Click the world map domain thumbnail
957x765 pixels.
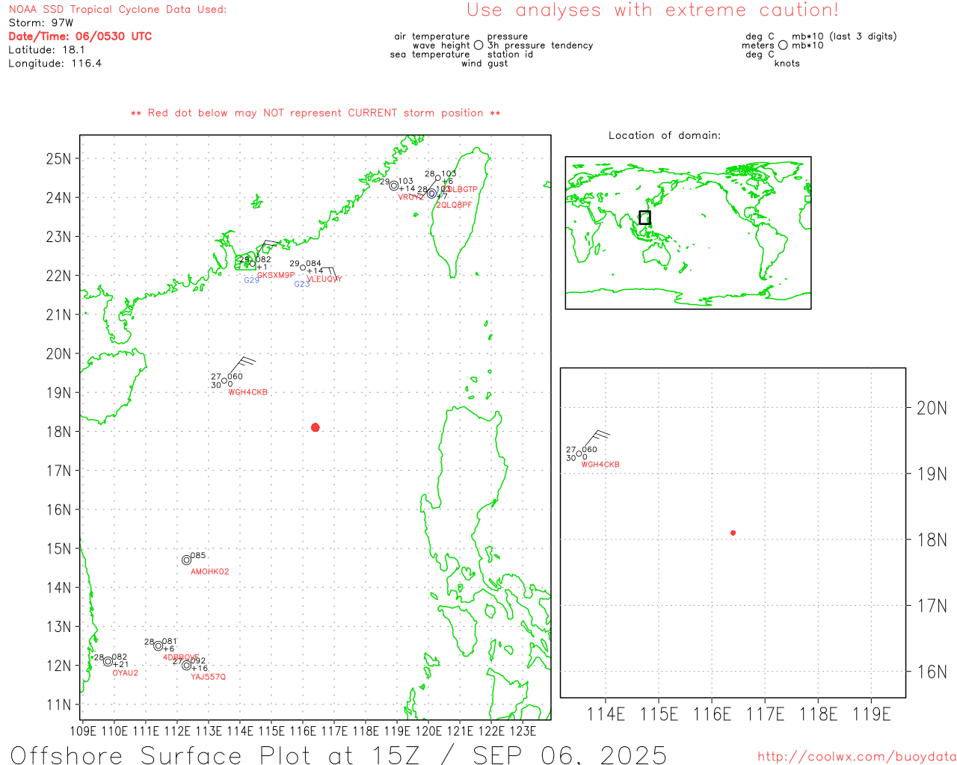click(x=688, y=232)
